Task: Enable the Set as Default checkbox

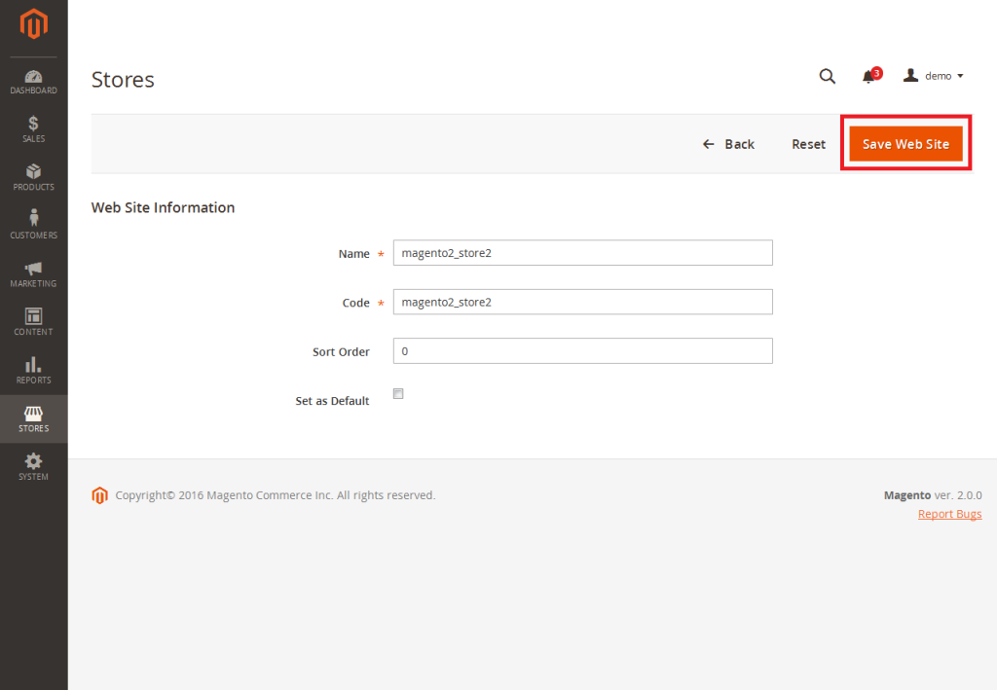Action: [398, 394]
